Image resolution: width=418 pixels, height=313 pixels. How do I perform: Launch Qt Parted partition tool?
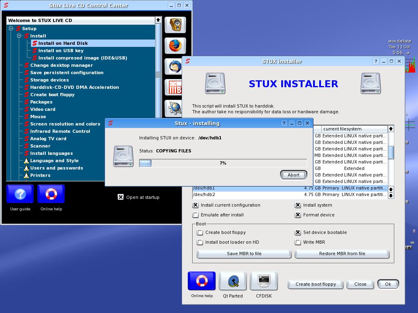[233, 281]
